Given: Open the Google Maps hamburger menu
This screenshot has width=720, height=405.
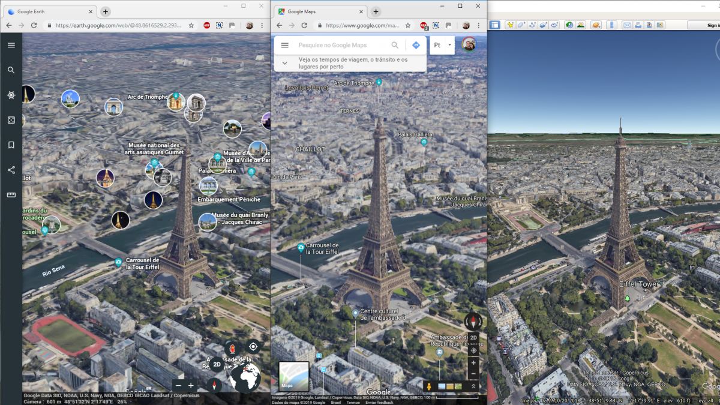Looking at the screenshot, I should click(x=285, y=45).
